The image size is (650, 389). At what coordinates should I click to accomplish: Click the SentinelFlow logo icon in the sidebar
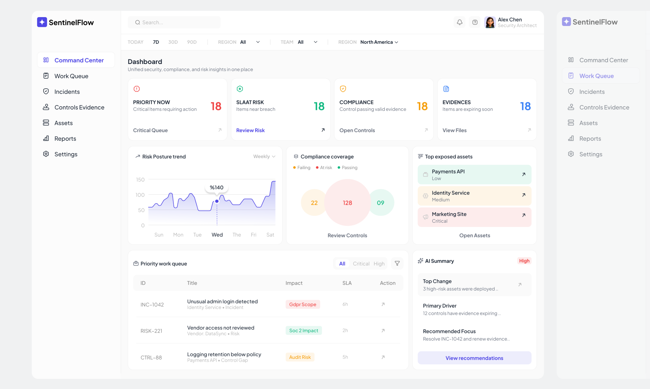[42, 22]
